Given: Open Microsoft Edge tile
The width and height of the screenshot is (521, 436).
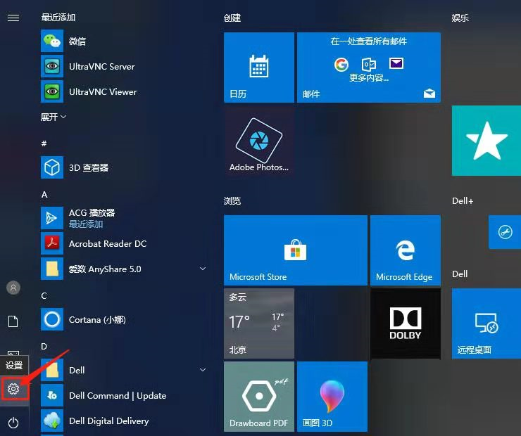Looking at the screenshot, I should (x=405, y=250).
